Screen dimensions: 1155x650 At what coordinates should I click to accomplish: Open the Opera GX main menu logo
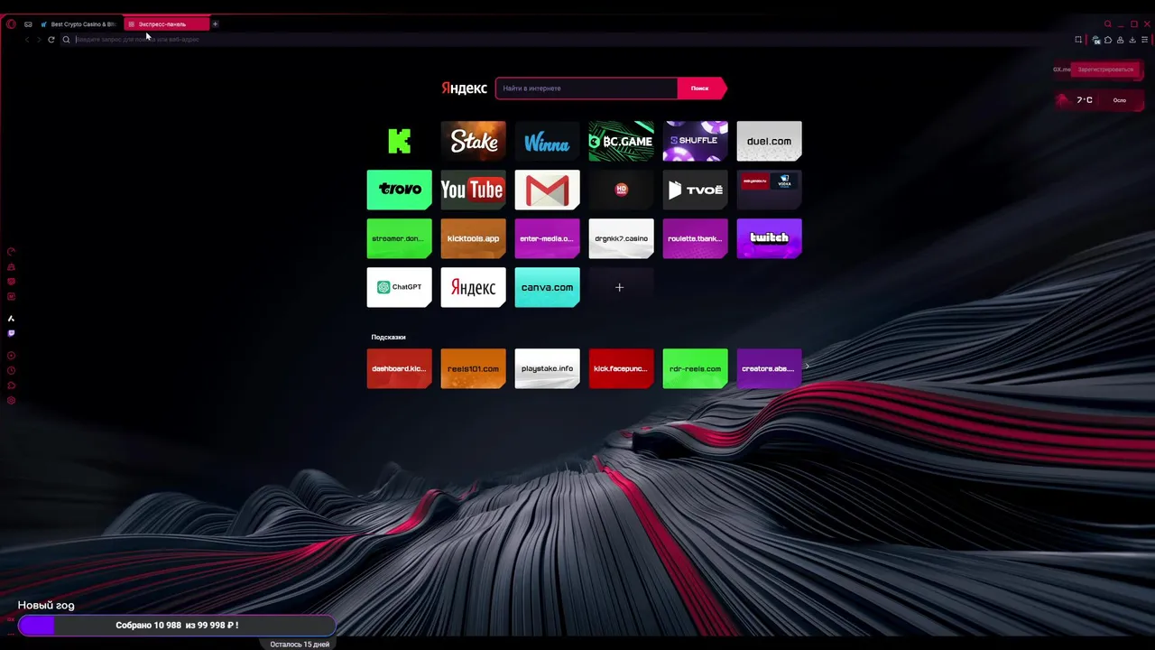click(11, 24)
